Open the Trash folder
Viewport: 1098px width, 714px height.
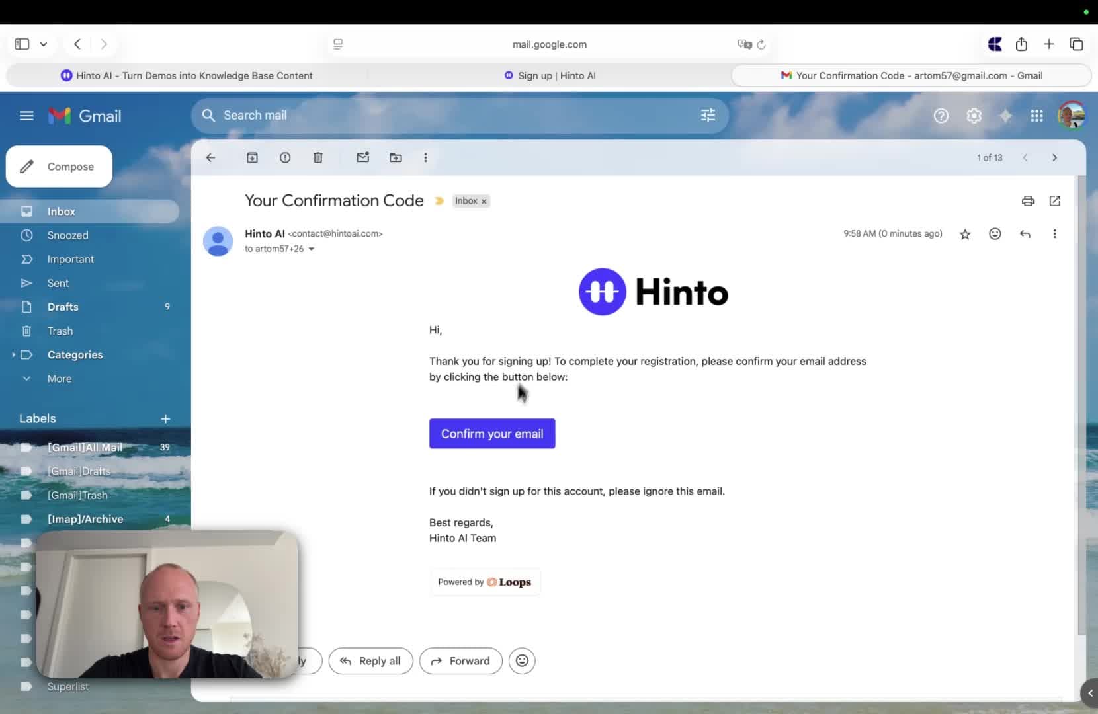click(x=89, y=331)
